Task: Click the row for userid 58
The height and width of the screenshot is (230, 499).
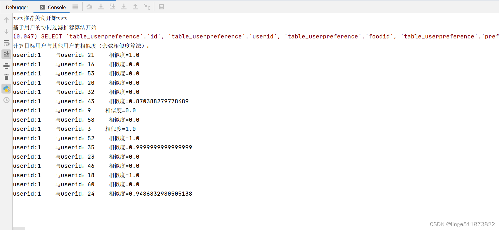Action: (x=76, y=120)
